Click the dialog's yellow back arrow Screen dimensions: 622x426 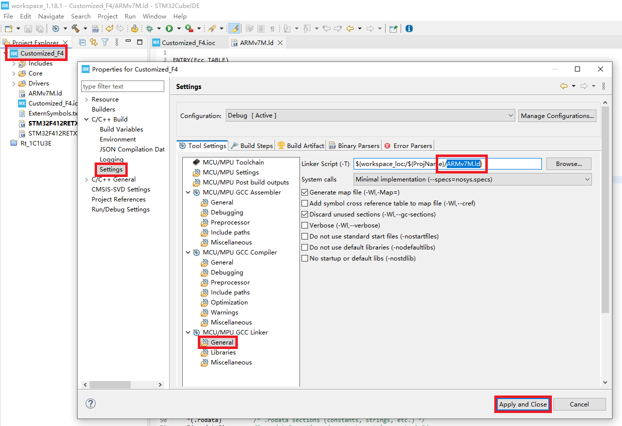point(564,86)
